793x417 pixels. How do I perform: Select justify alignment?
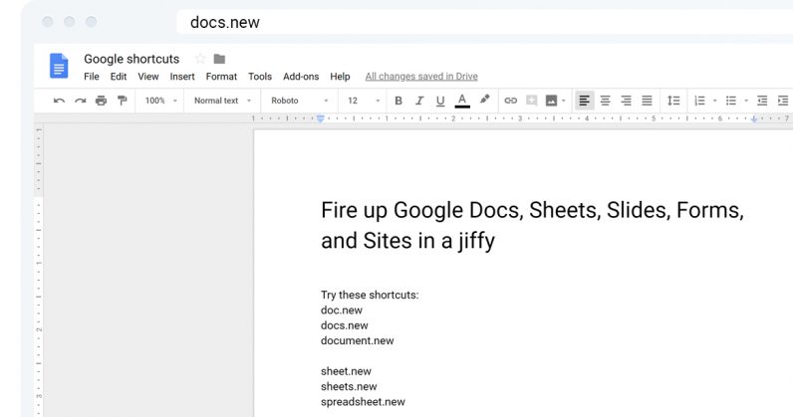tap(647, 101)
